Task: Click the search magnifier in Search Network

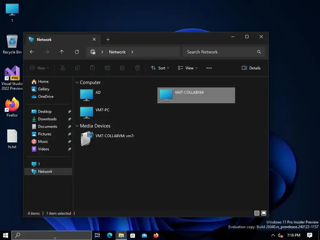Action: point(259,52)
